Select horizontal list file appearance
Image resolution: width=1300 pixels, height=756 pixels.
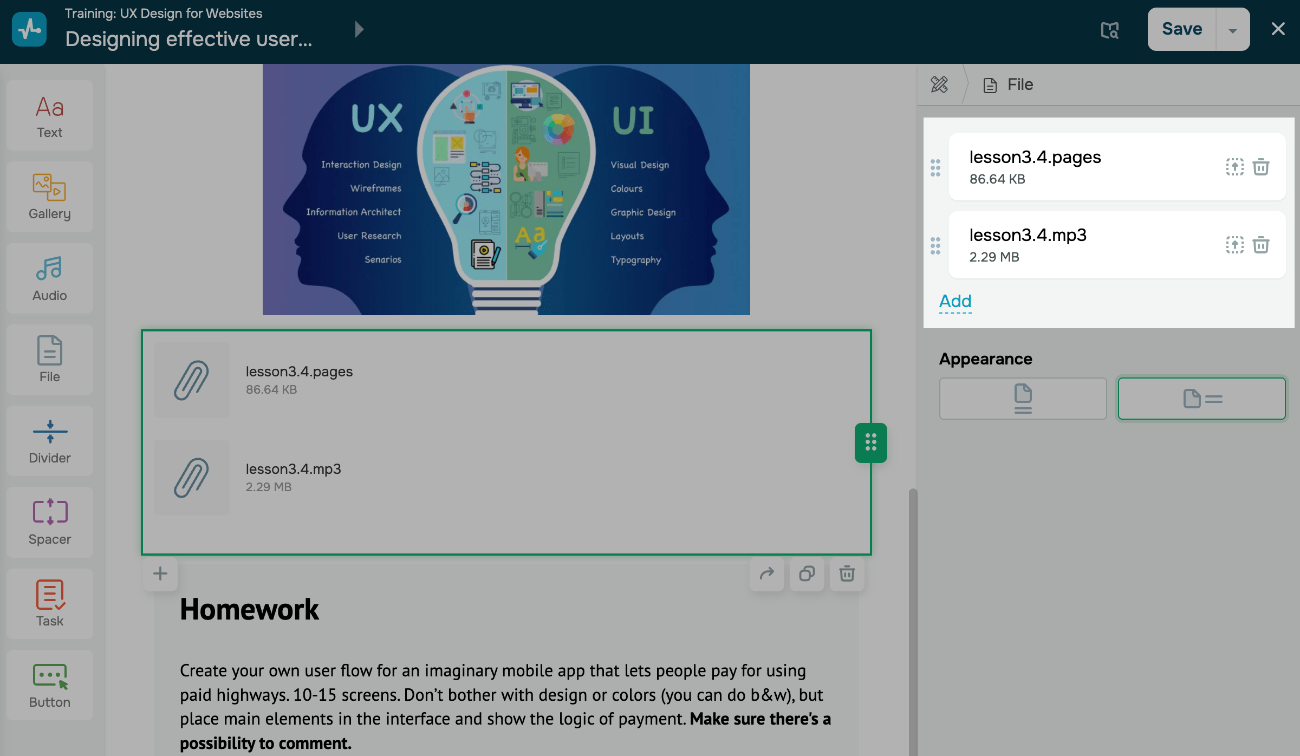pyautogui.click(x=1201, y=399)
